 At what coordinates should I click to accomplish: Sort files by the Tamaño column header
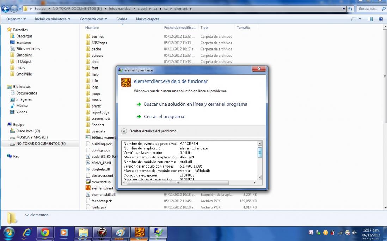coord(243,27)
